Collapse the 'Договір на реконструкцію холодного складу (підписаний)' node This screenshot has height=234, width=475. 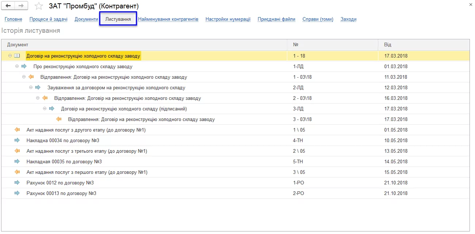[45, 109]
